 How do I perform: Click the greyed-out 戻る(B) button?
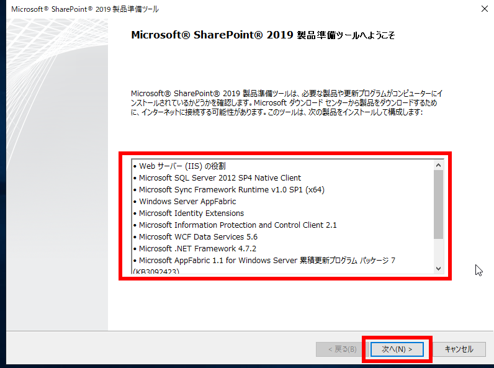[x=337, y=349]
